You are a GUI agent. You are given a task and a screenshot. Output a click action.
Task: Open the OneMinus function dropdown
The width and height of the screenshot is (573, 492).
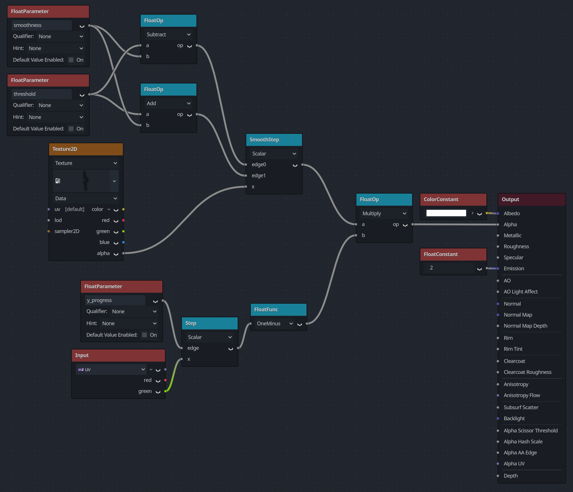tap(275, 323)
